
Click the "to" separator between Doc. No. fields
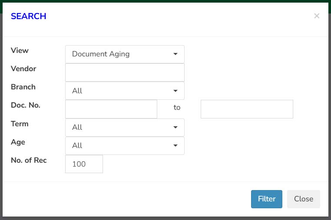[177, 107]
